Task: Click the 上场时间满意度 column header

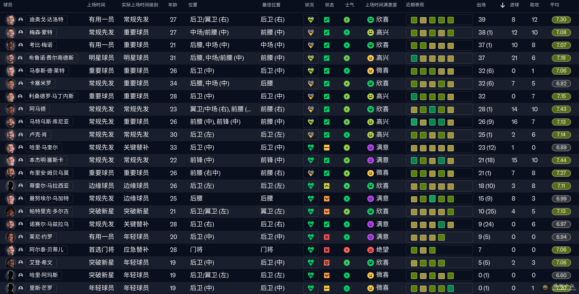Action: [x=381, y=5]
